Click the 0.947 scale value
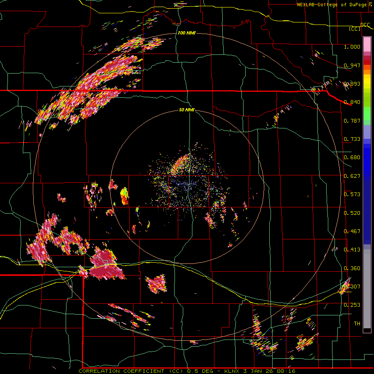Viewport: 374px width, 374px height. pyautogui.click(x=352, y=65)
